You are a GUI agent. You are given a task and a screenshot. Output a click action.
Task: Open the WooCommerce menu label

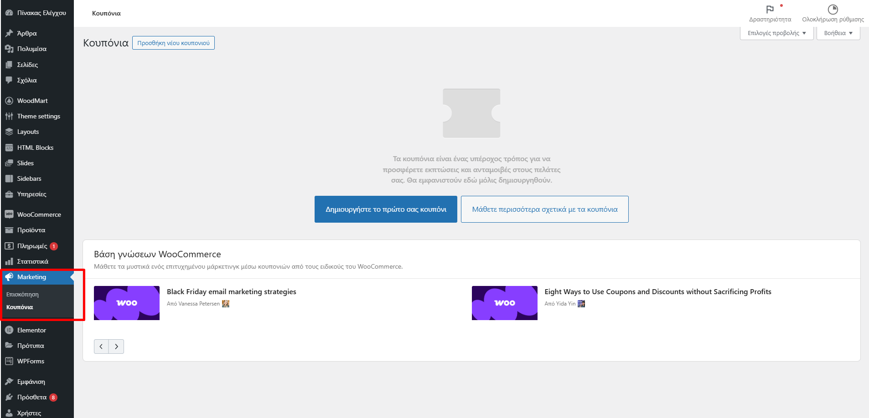pos(39,214)
